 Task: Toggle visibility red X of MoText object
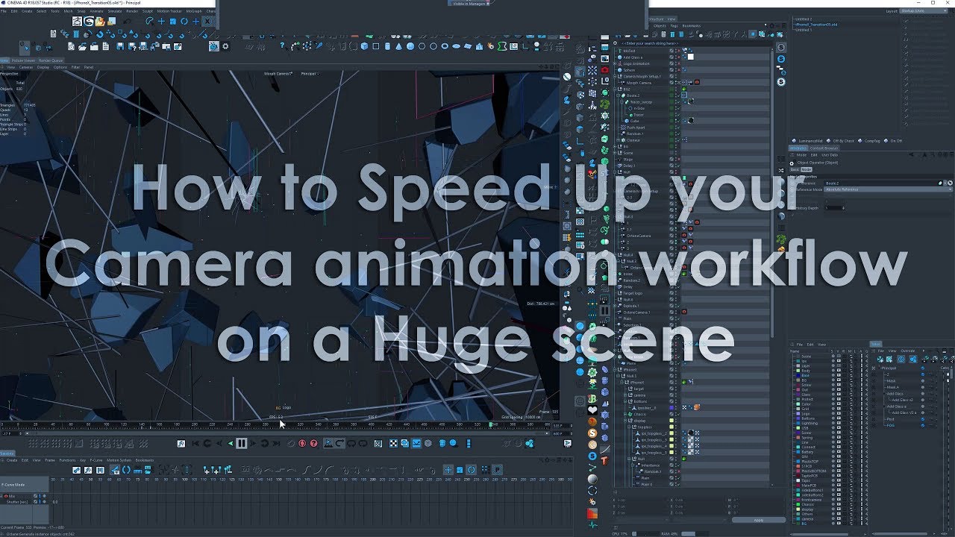679,51
